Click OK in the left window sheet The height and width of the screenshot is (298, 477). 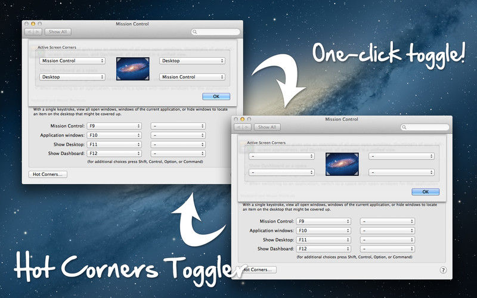(x=216, y=97)
